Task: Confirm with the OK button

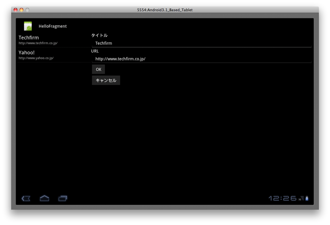Action: coord(98,69)
